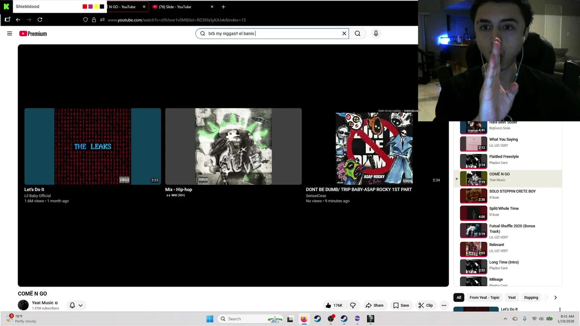This screenshot has height=326, width=580.
Task: Play SOLO STEPPIN CRETE BOY in playlist
Action: click(508, 196)
